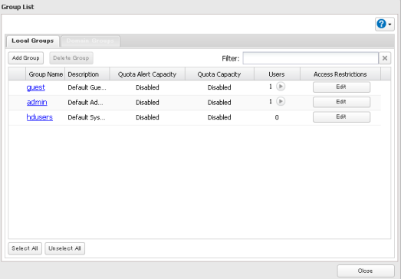Show users of the guest group
Image resolution: width=401 pixels, height=279 pixels.
281,87
